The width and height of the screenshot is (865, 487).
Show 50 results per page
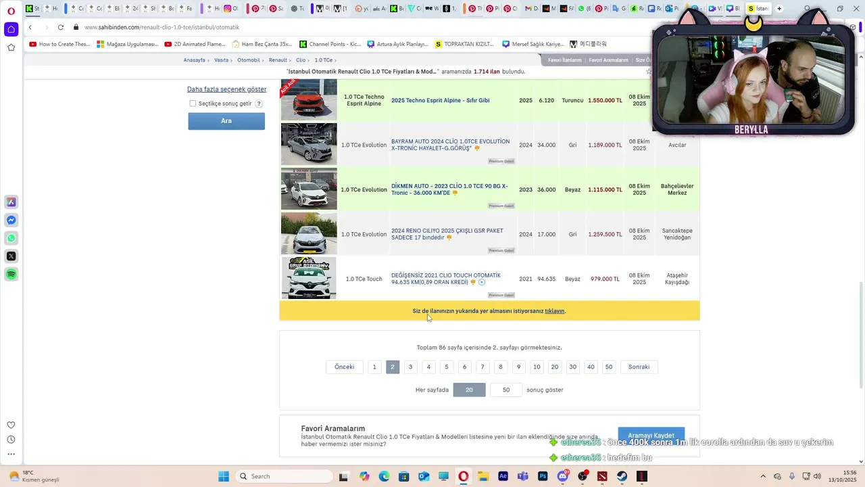[x=506, y=390]
